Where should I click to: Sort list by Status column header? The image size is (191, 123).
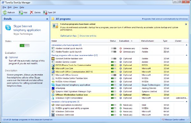[113, 41]
